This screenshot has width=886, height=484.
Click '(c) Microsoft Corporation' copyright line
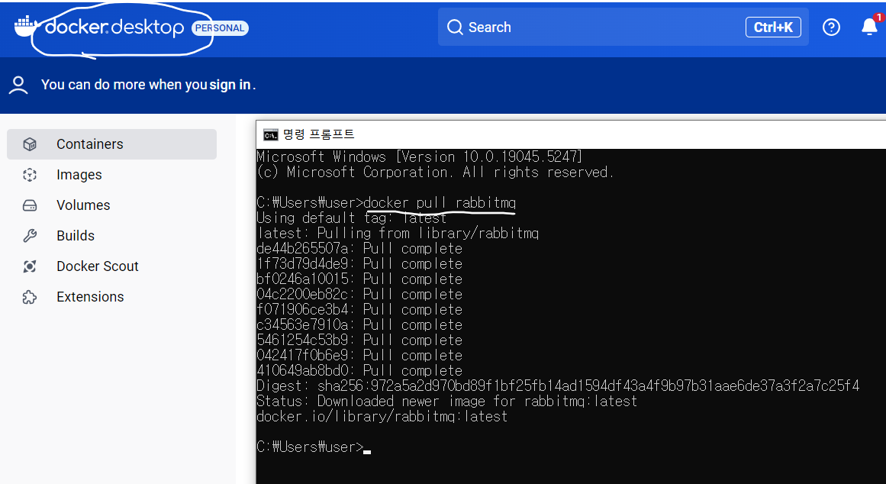[435, 172]
